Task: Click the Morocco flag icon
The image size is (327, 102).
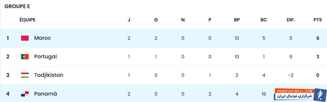Action: 25,38
